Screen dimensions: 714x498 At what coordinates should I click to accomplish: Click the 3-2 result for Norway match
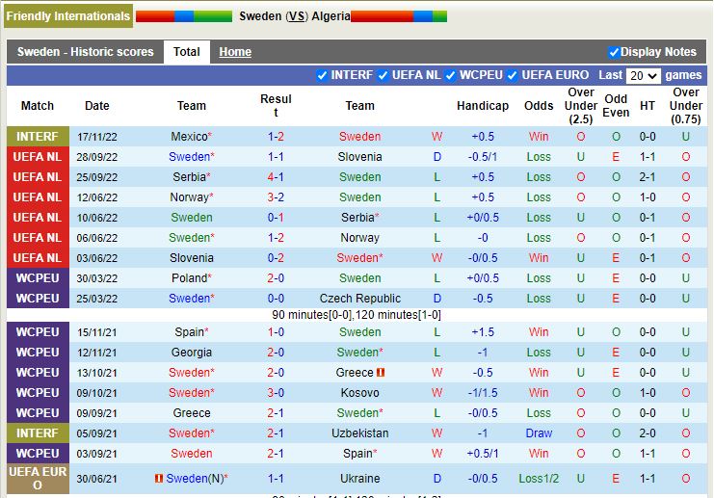[x=276, y=197]
